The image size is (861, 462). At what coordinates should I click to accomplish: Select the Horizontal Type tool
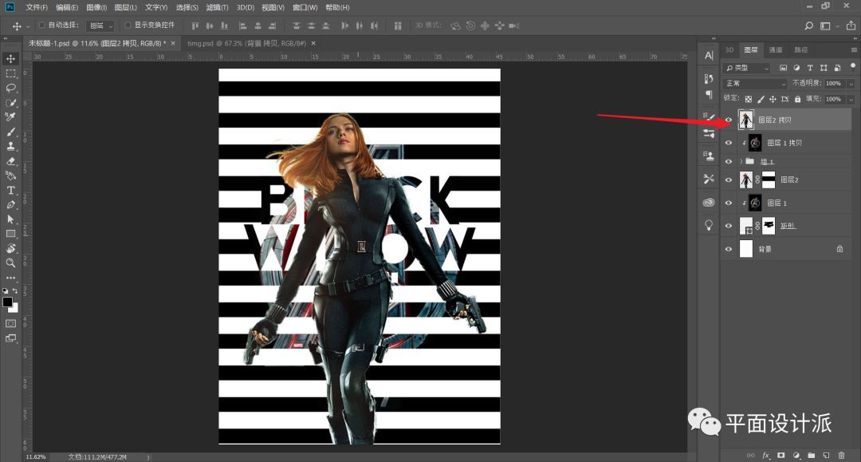pos(11,190)
